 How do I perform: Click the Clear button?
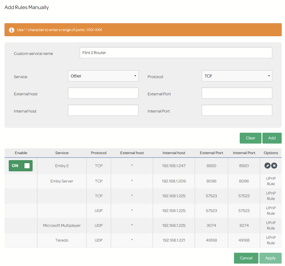(x=250, y=138)
